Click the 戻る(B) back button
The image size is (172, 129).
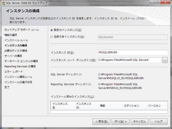(101, 122)
